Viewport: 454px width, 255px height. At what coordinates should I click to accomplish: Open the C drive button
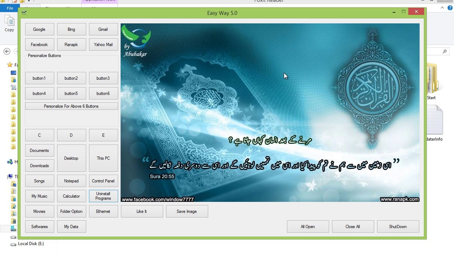pyautogui.click(x=39, y=135)
